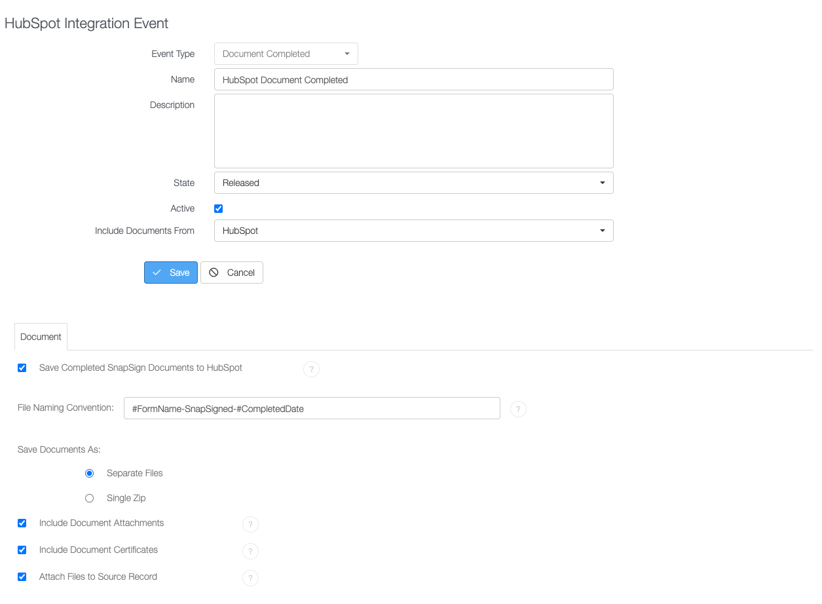Toggle Include Document Attachments checkbox

[x=22, y=523]
